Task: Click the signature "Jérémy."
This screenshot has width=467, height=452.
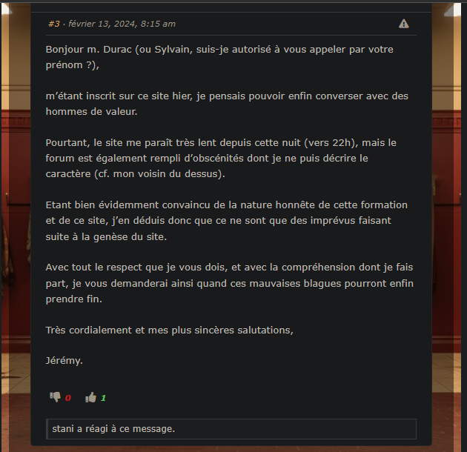Action: click(64, 361)
